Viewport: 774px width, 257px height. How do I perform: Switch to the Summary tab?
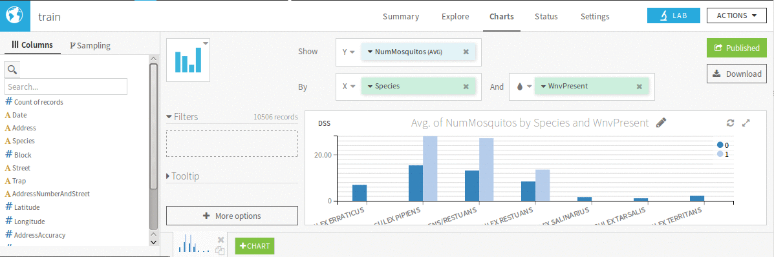[x=401, y=16]
